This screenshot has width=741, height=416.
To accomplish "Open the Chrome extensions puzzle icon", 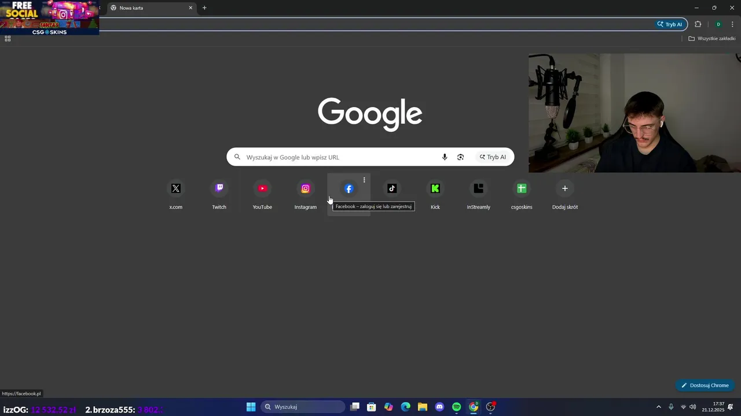I will 698,24.
